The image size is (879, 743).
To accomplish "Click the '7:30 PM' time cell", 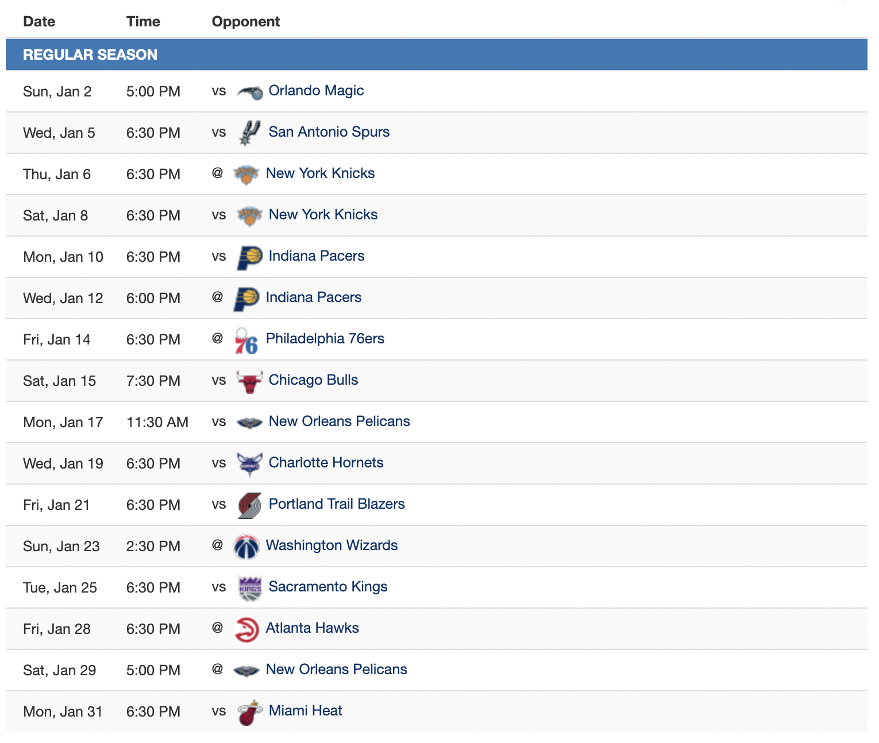I will tap(153, 381).
